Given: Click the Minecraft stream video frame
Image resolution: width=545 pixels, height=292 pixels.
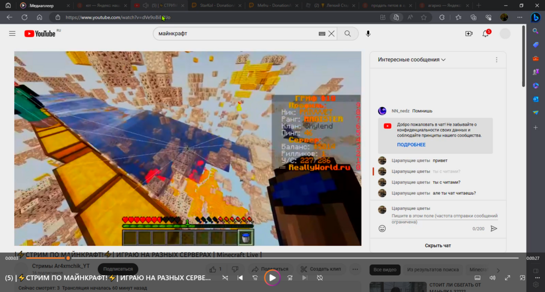Looking at the screenshot, I should [x=187, y=148].
